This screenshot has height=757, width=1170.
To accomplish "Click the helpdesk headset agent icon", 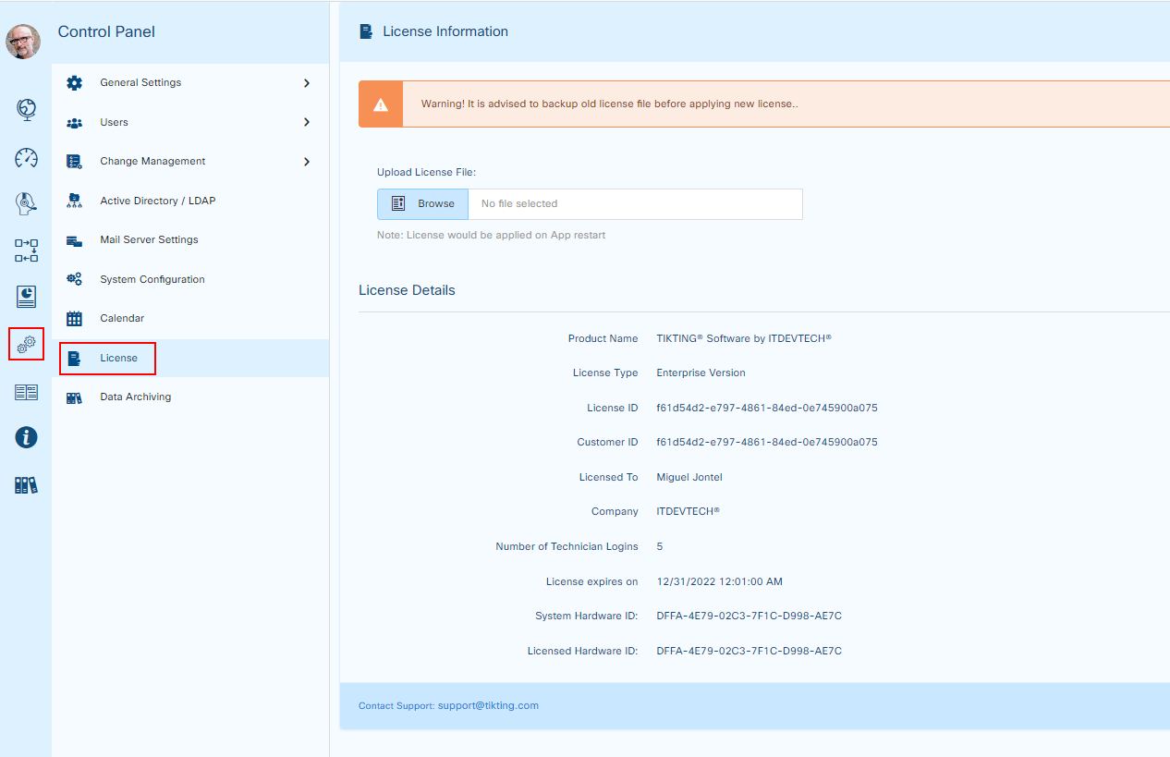I will click(26, 203).
